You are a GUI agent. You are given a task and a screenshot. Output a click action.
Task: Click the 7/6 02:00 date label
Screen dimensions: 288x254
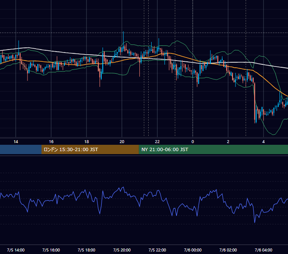(228, 250)
